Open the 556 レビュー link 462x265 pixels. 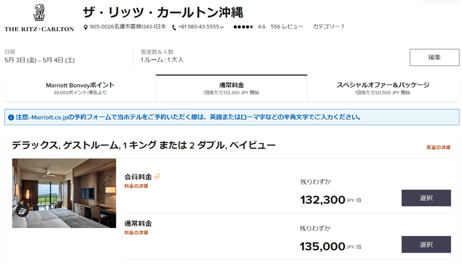(287, 27)
